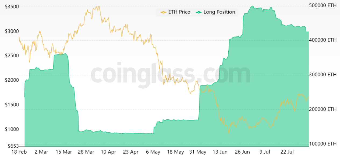
Task: Click the $653 price axis minimum label
Action: tap(13, 146)
